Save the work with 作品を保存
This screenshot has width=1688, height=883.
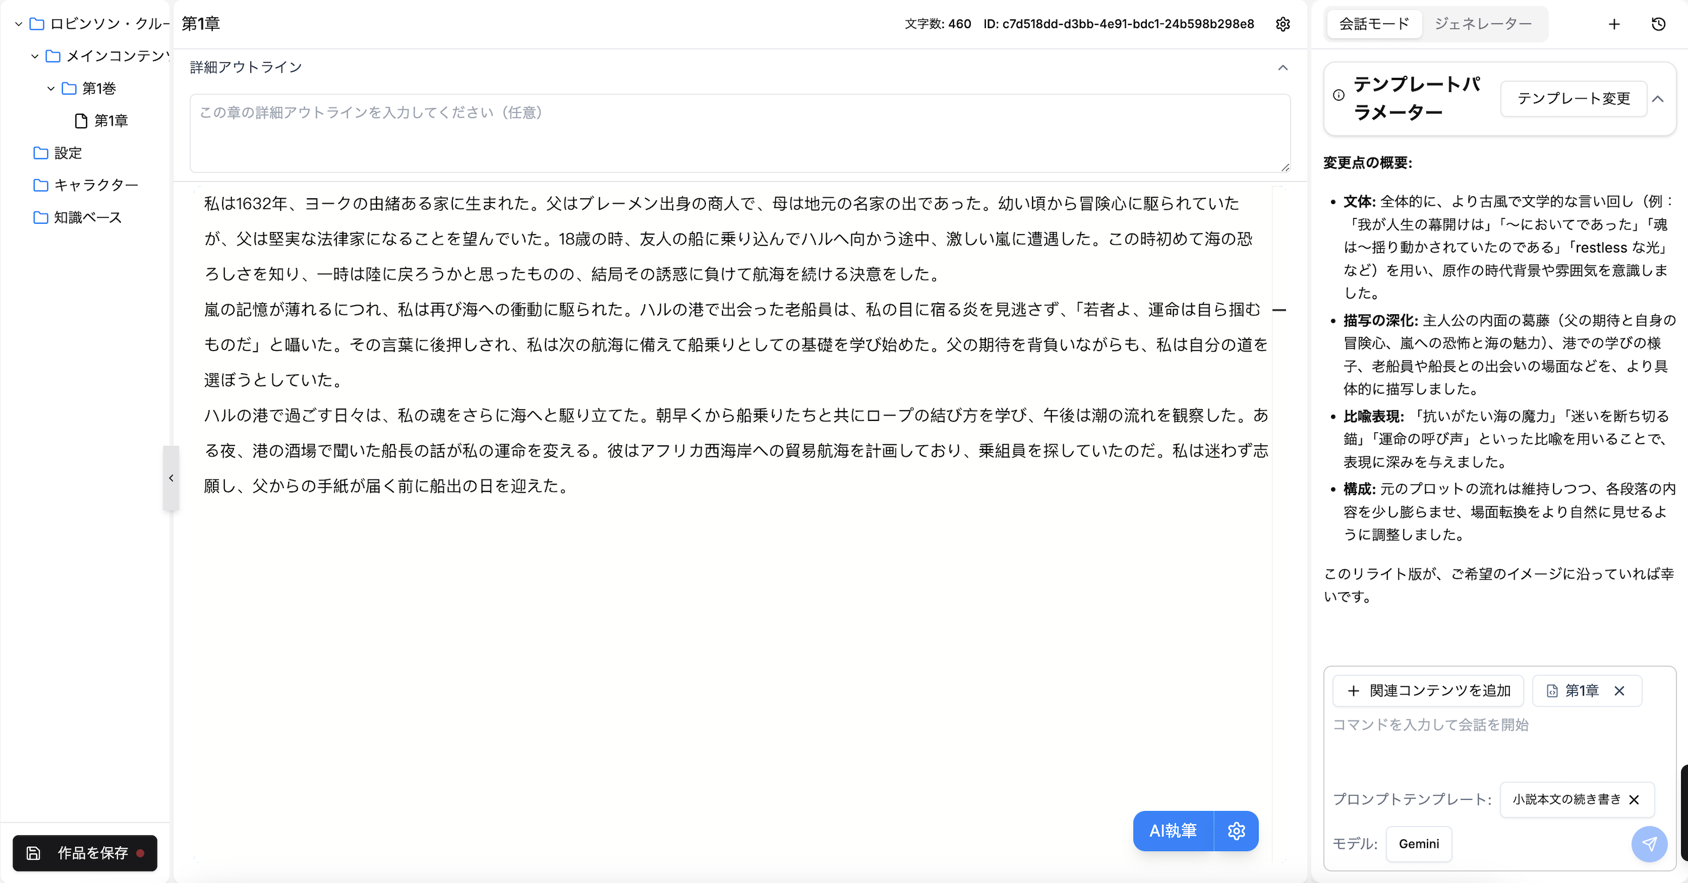tap(85, 853)
